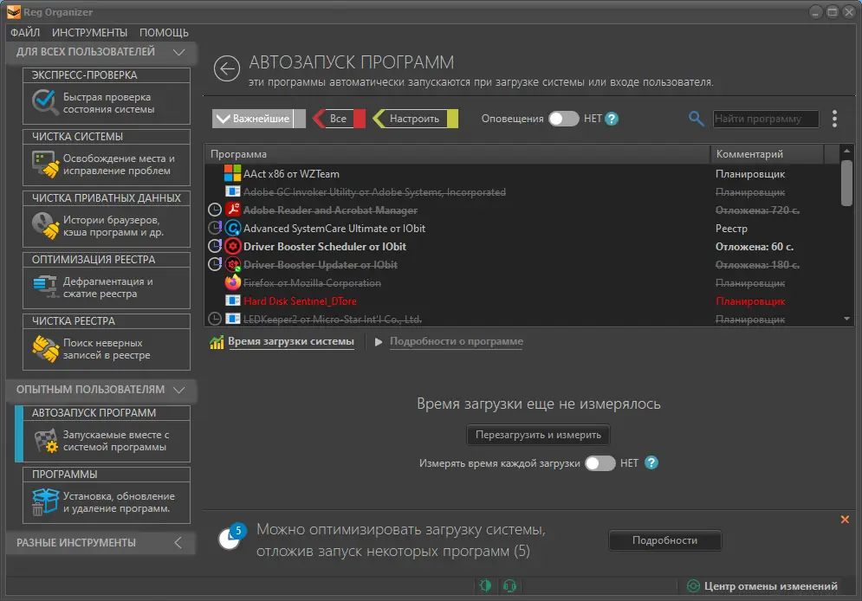
Task: Click clock icon on LEDKeeper2 row
Action: point(215,319)
